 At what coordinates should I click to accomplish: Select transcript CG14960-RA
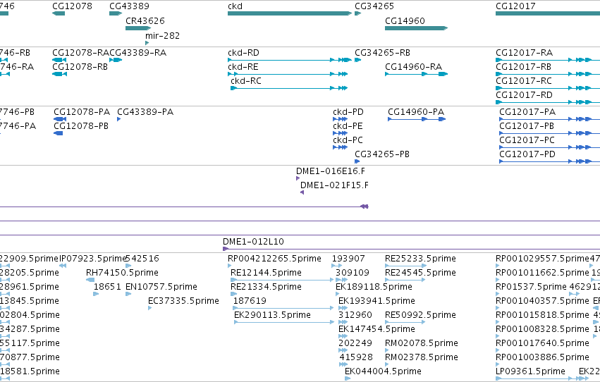416,74
